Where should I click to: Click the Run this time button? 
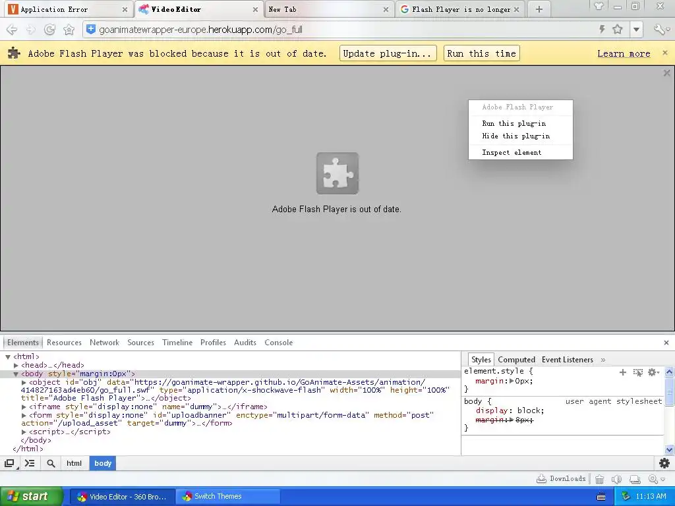pos(481,53)
